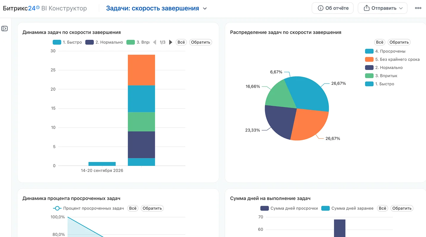
Task: Click the dark navy segment of the stacked bar
Action: click(x=141, y=145)
